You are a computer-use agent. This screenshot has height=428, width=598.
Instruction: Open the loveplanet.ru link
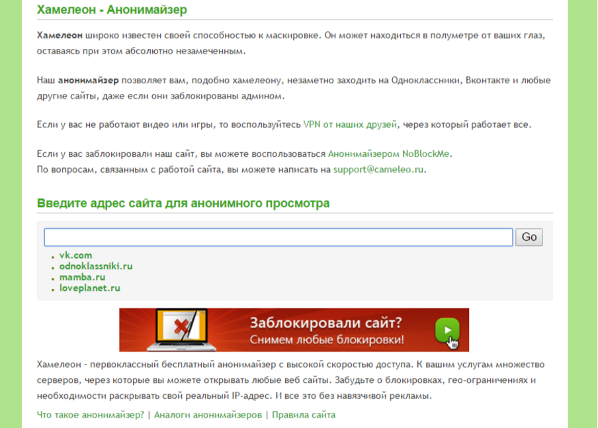coord(89,288)
